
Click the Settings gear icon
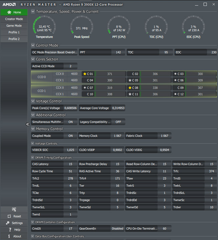pos(8,223)
